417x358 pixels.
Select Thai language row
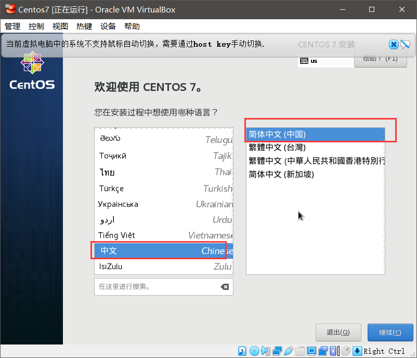click(164, 172)
